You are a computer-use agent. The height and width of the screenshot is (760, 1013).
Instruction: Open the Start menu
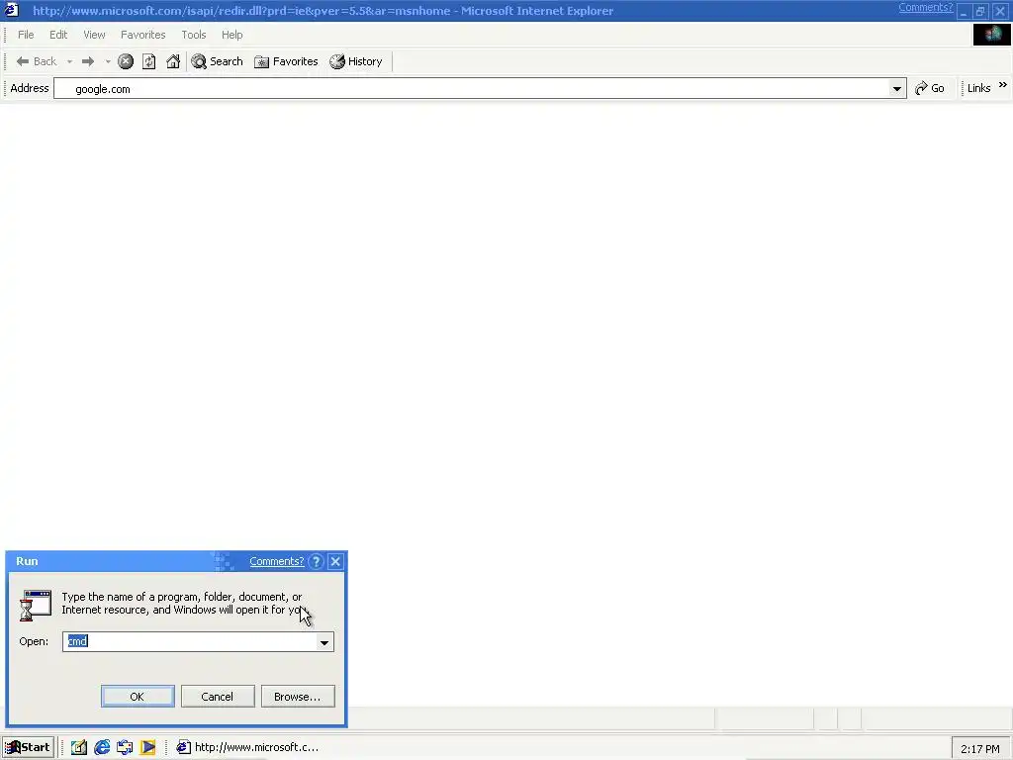28,748
